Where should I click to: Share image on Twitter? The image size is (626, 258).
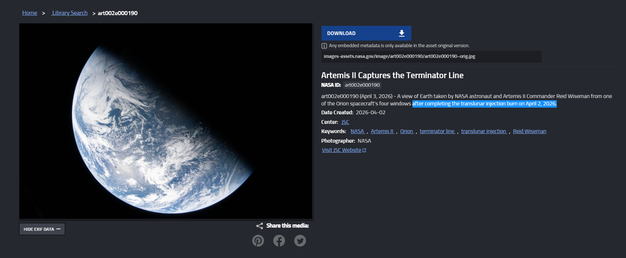click(x=300, y=241)
